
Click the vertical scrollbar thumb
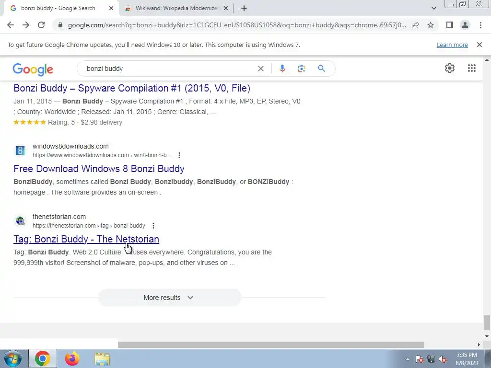487,323
